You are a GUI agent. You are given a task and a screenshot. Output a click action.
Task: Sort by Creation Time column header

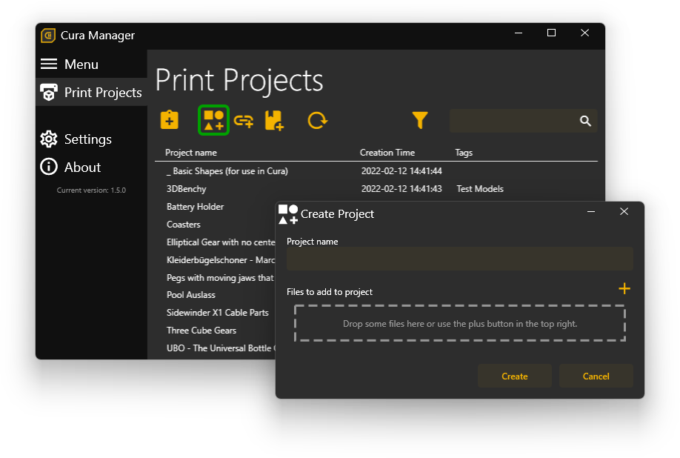387,153
